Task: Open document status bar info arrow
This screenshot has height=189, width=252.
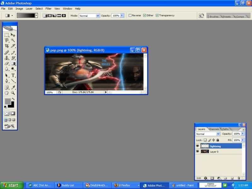Action: [106, 92]
